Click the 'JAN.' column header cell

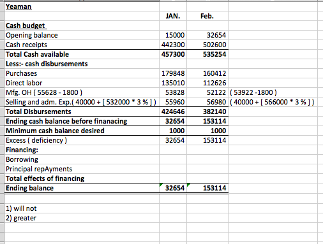173,16
